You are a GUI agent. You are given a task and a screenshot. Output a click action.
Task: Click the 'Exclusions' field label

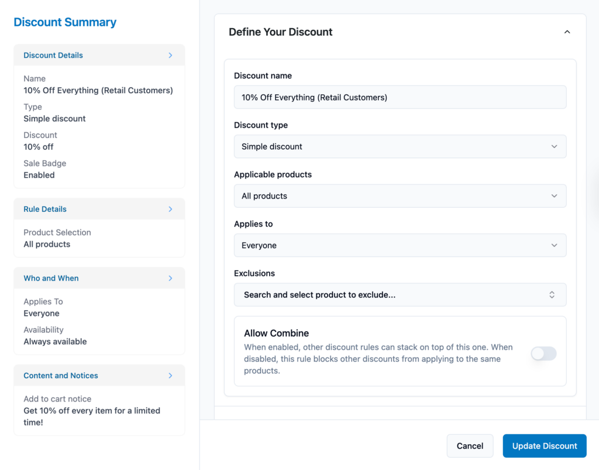254,273
